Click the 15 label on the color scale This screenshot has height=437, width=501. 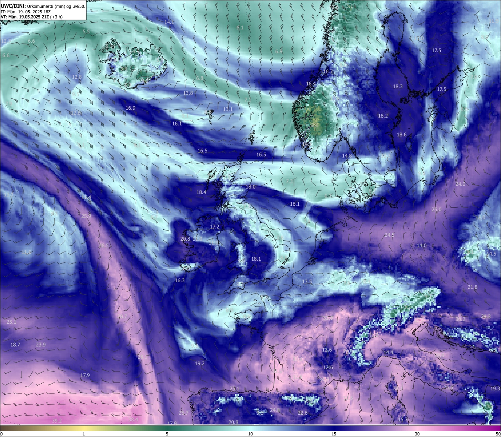coord(334,434)
